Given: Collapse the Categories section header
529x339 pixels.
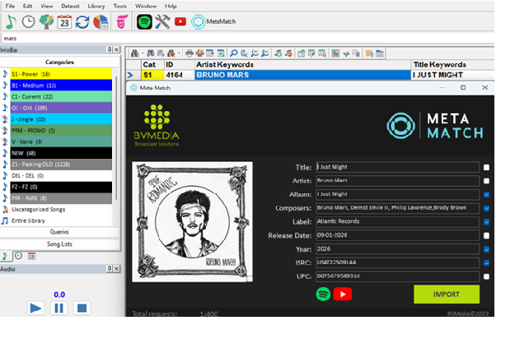Looking at the screenshot, I should [59, 62].
